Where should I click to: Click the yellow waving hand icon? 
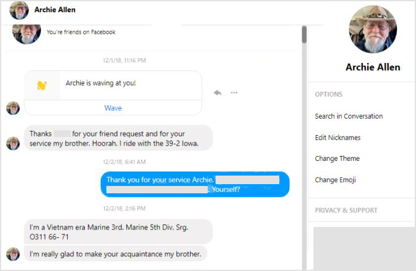click(42, 85)
